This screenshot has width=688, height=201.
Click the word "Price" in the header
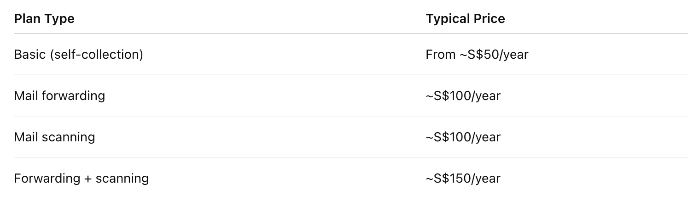click(x=489, y=19)
